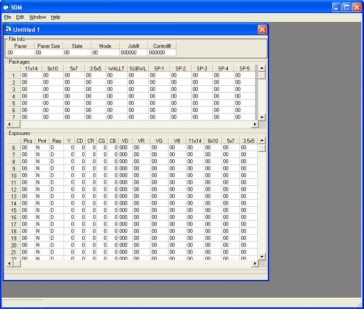
Task: Click the Job# value field
Action: (134, 53)
